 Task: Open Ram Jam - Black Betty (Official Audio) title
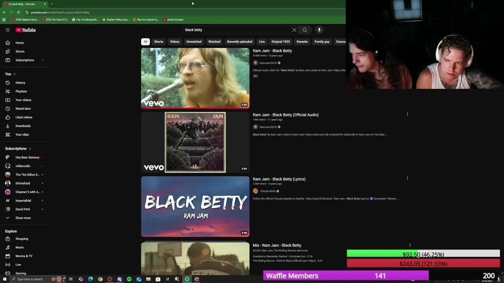[285, 115]
